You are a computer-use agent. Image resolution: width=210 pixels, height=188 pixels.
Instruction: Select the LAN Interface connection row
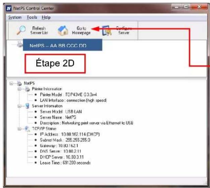coord(73,100)
